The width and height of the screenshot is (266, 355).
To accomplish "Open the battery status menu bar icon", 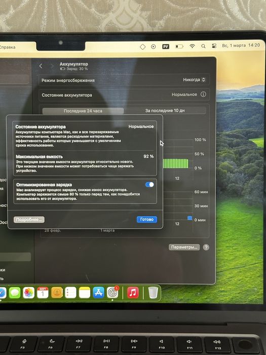I will [179, 47].
